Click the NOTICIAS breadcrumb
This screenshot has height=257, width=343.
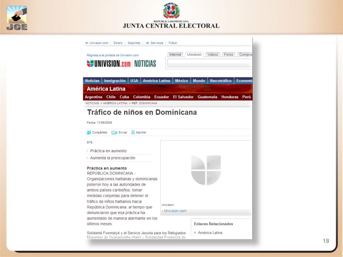click(x=92, y=103)
